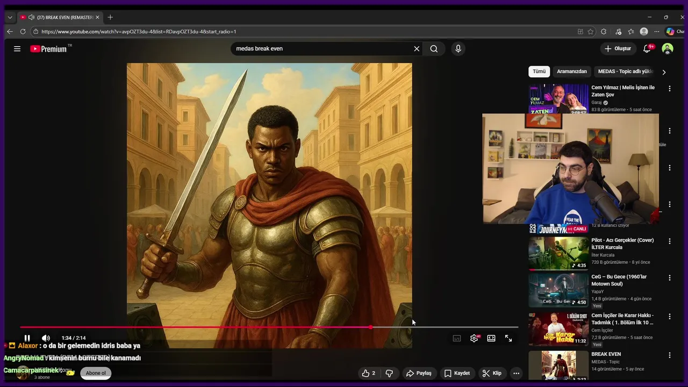Viewport: 688px width, 387px height.
Task: Go back in the browser
Action: coord(10,32)
